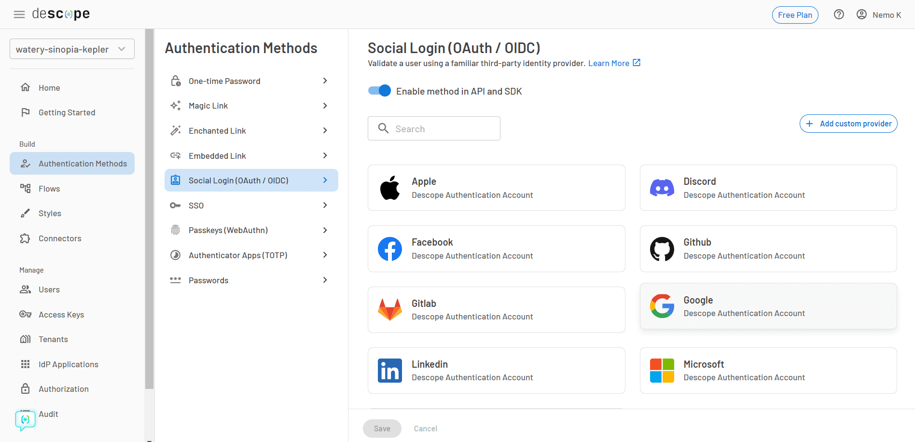Open the Gitlab provider card
915x442 pixels.
coord(496,309)
